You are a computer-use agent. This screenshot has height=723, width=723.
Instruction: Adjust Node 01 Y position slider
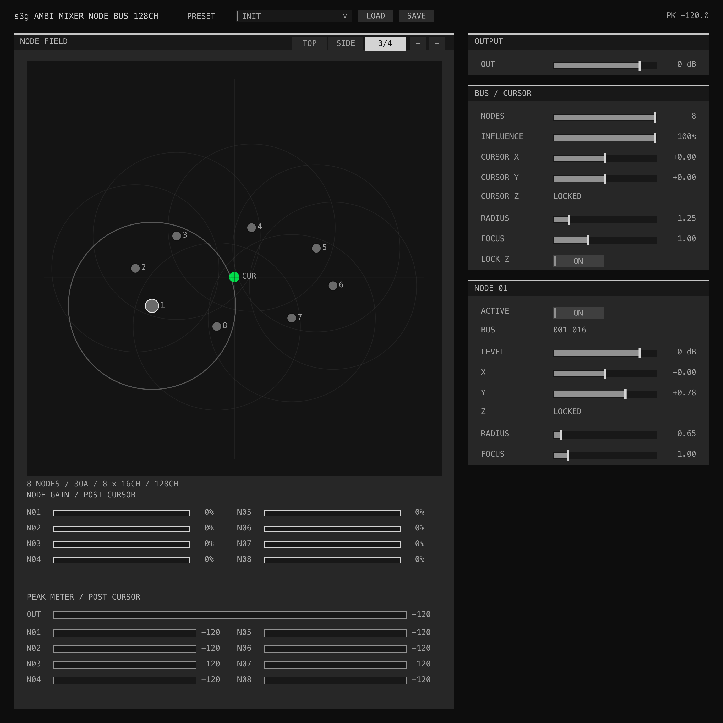click(x=605, y=394)
